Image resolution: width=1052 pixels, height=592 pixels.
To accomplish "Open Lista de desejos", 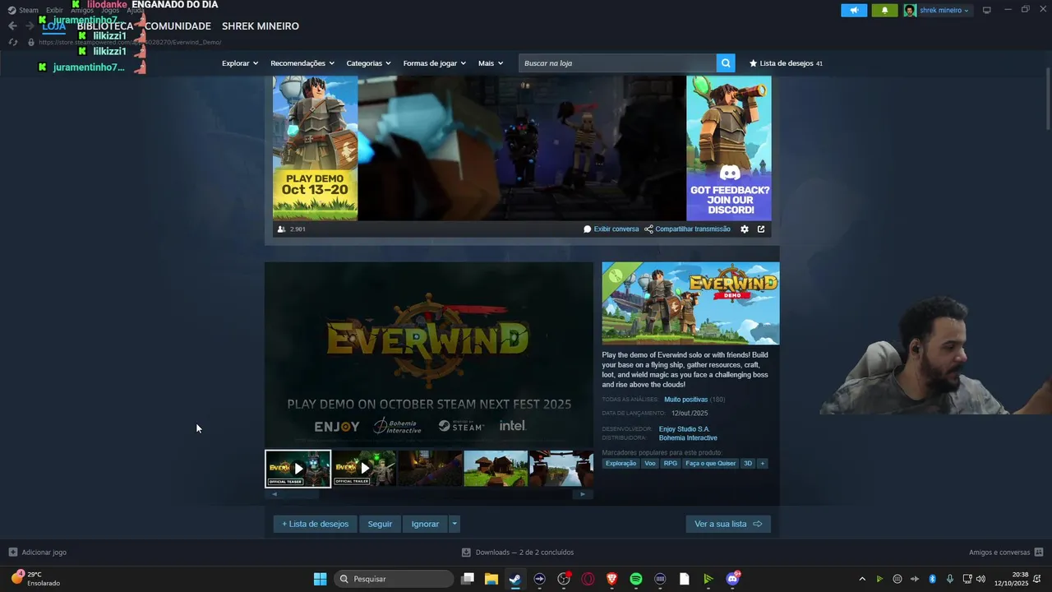I will (786, 63).
